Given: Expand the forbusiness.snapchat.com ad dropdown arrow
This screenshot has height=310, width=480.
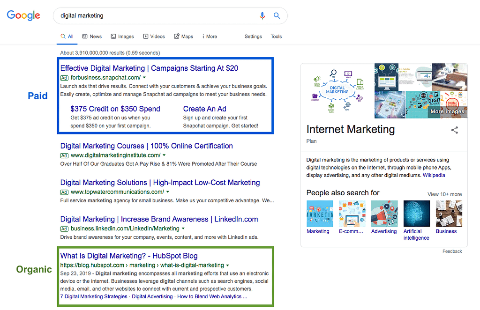Looking at the screenshot, I should point(144,78).
